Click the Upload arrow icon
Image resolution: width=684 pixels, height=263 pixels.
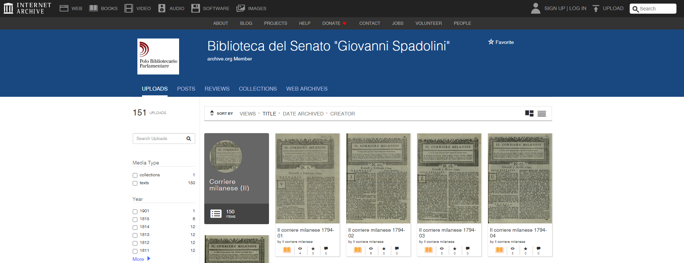pos(596,8)
